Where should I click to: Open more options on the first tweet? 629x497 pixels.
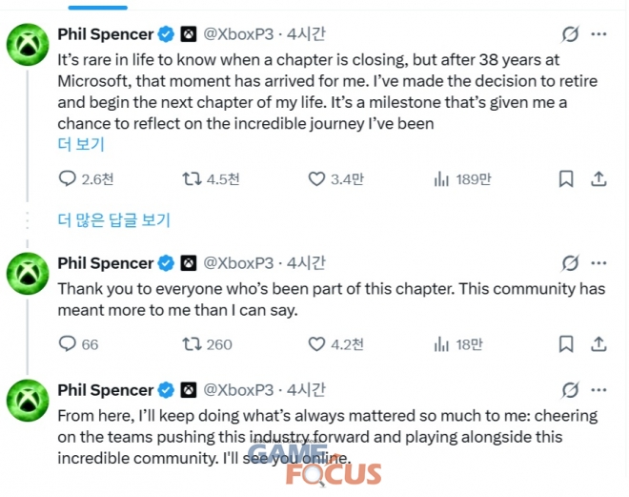click(x=599, y=34)
